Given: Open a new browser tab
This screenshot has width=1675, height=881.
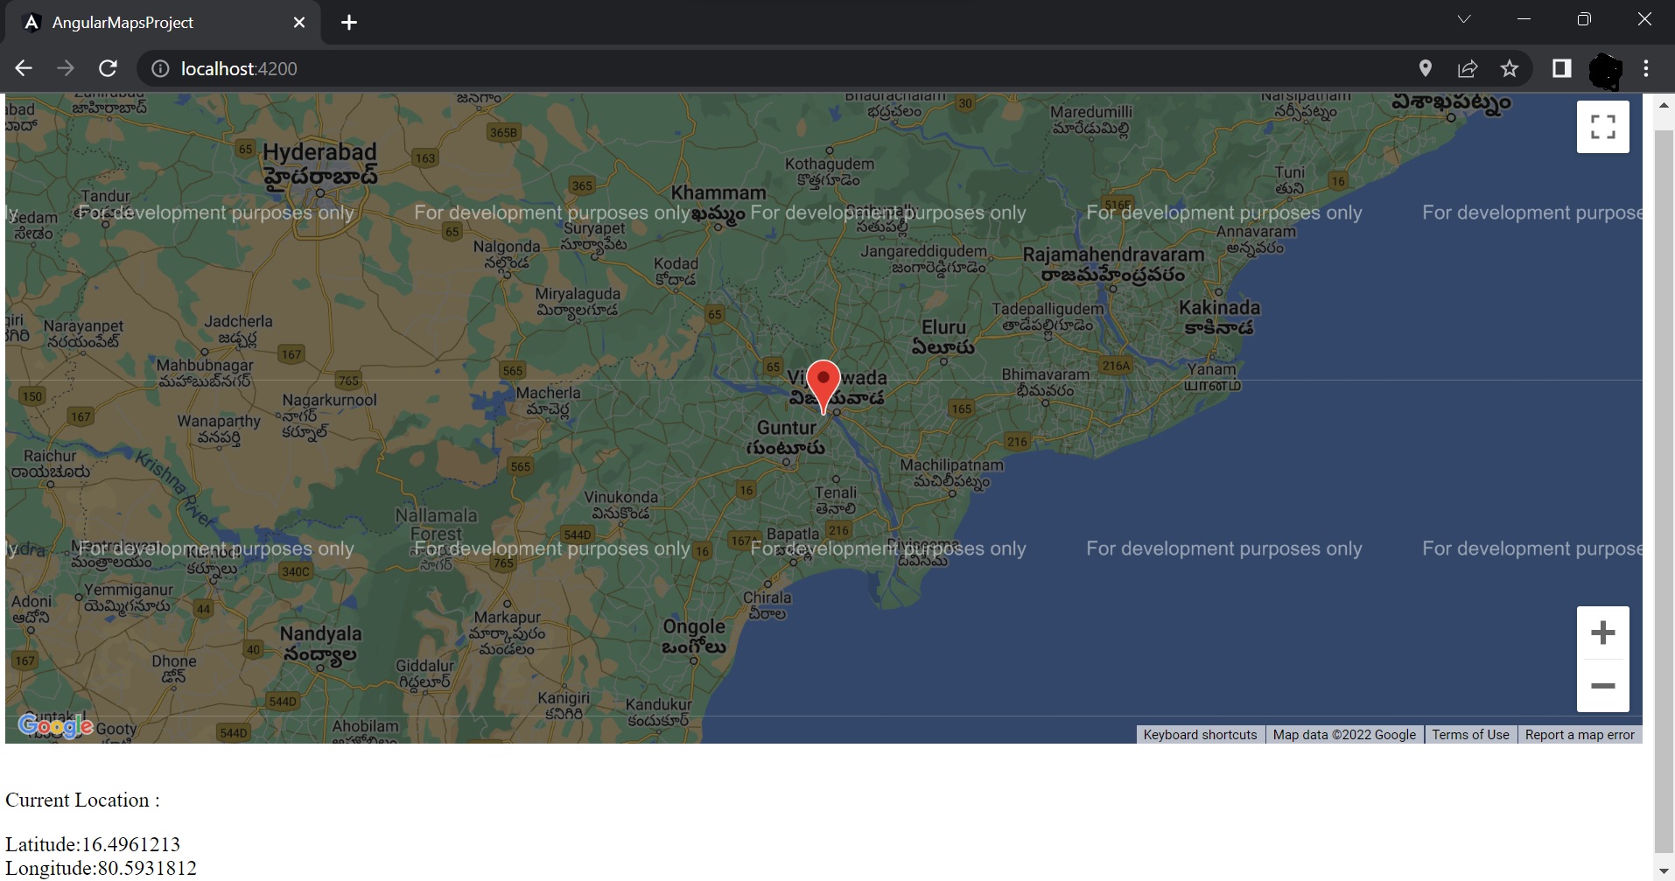Looking at the screenshot, I should click(x=348, y=23).
